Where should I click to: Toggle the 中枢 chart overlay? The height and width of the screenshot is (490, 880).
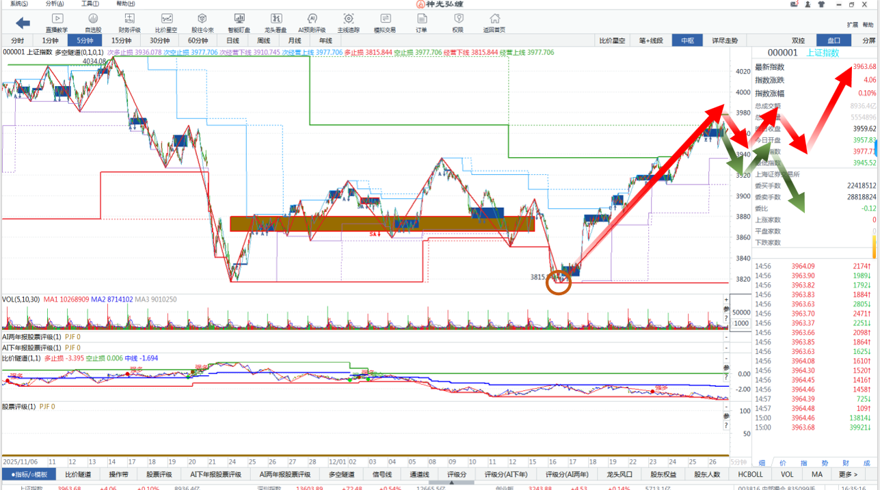point(687,40)
